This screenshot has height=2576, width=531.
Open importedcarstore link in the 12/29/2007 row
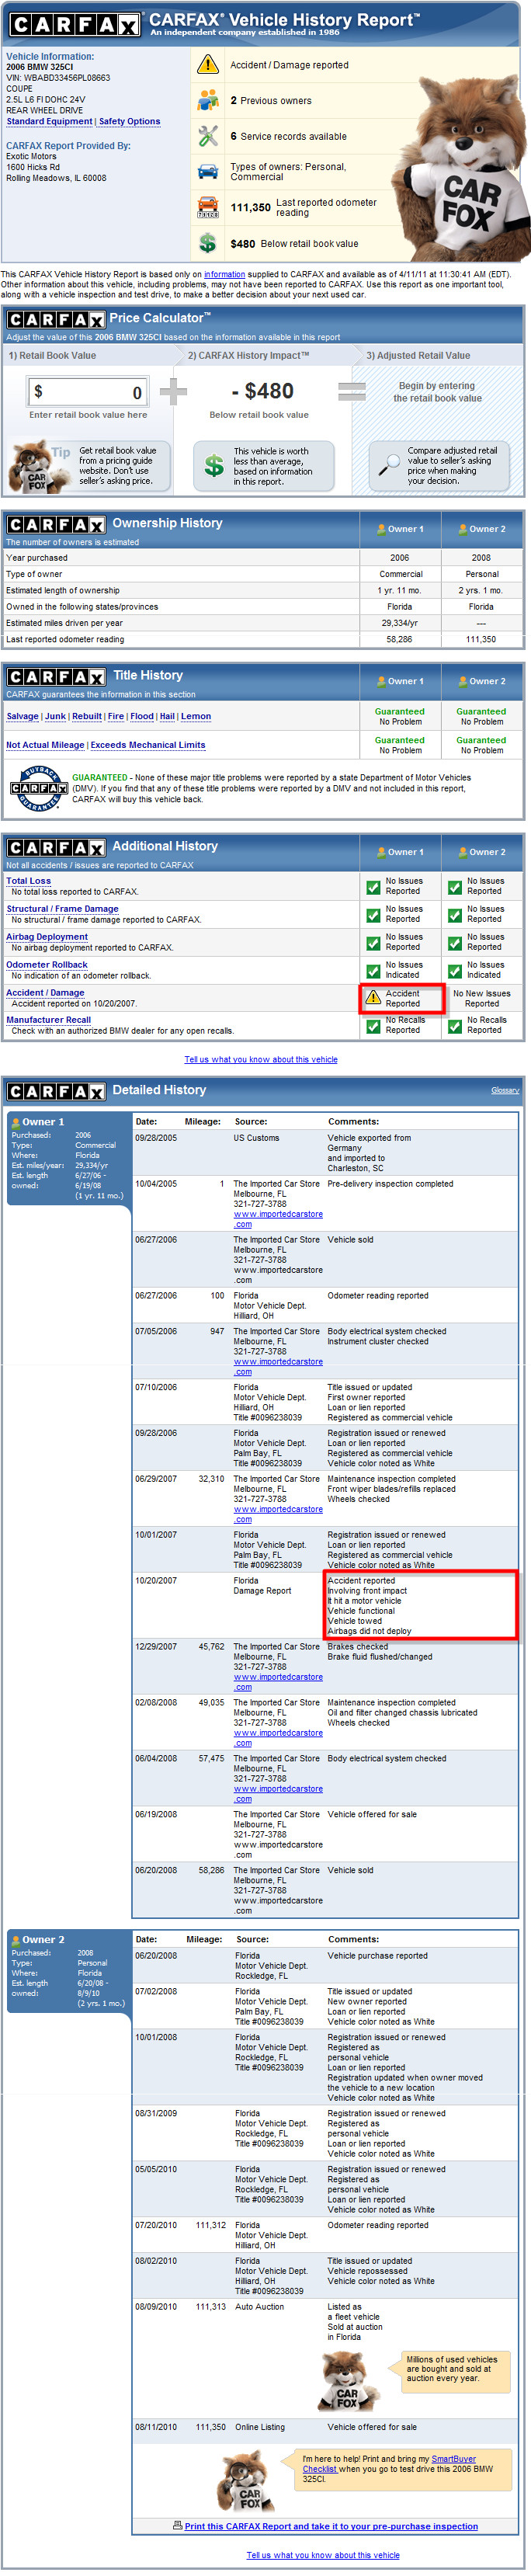pos(278,1683)
